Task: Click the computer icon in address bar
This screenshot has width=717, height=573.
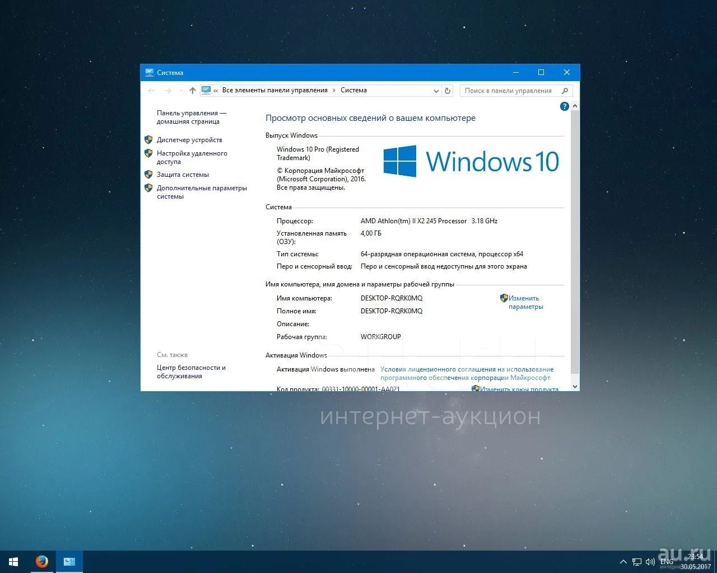Action: 206,90
